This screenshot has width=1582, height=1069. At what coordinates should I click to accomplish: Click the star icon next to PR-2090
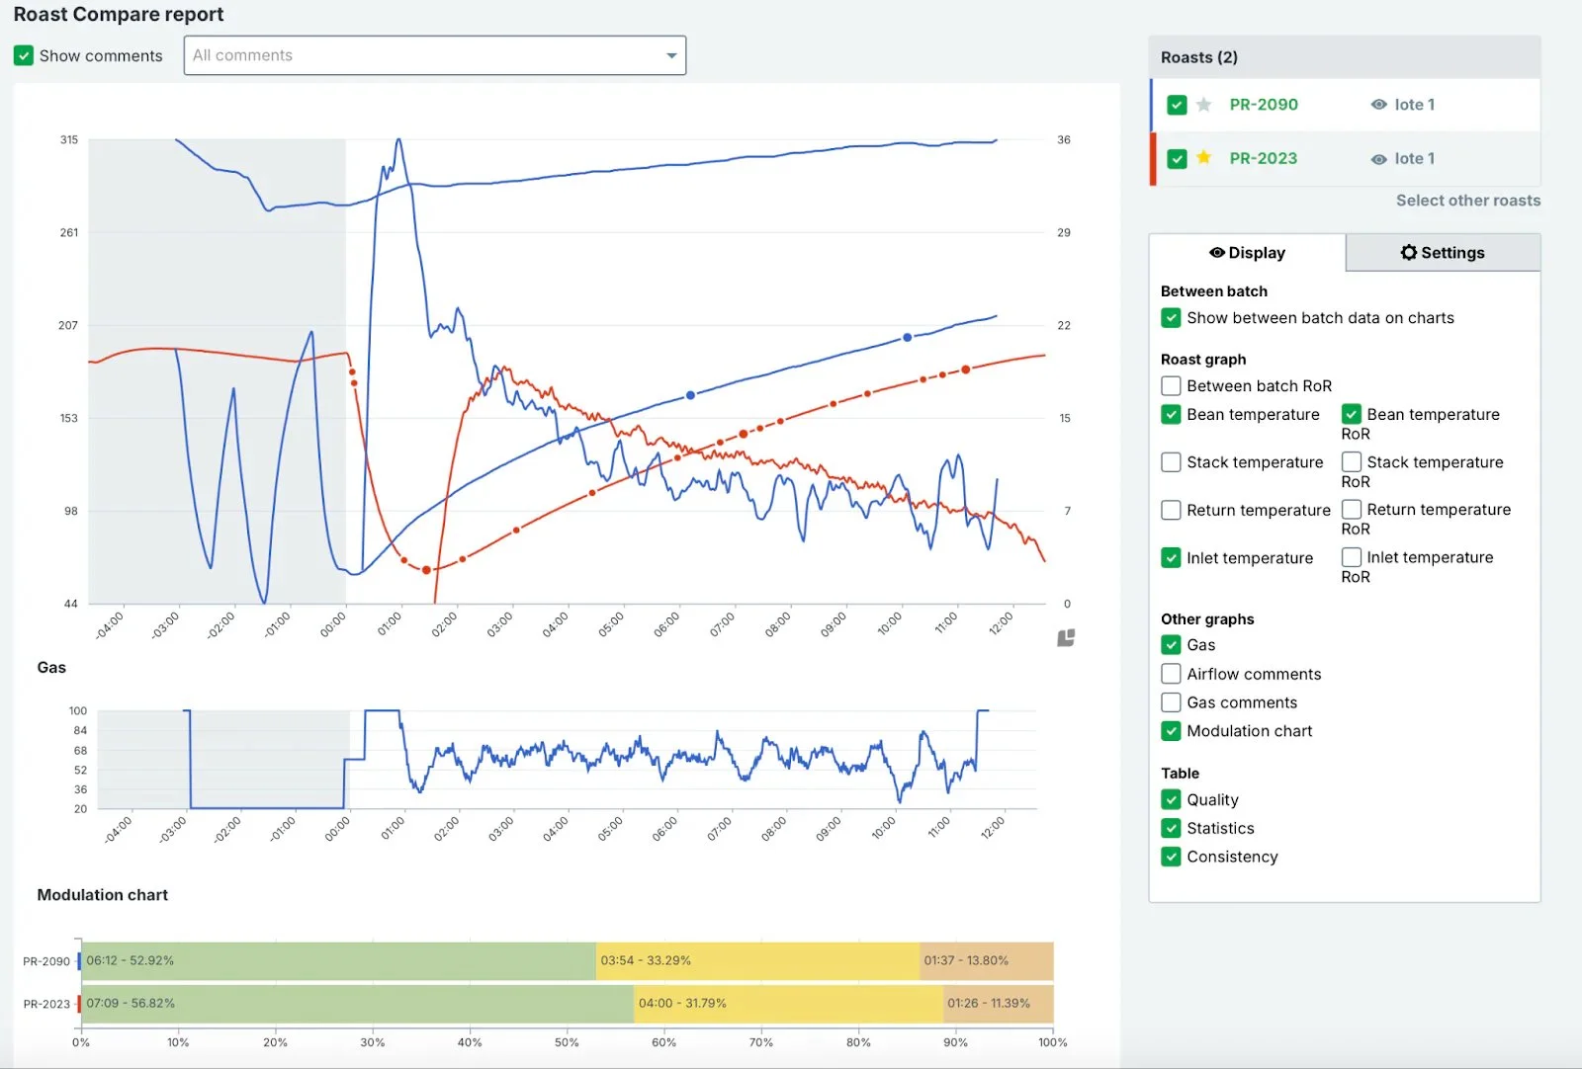tap(1203, 104)
